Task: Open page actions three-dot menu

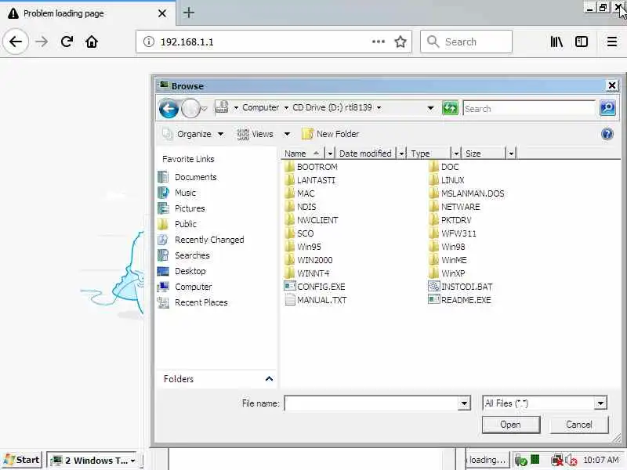Action: tap(379, 42)
